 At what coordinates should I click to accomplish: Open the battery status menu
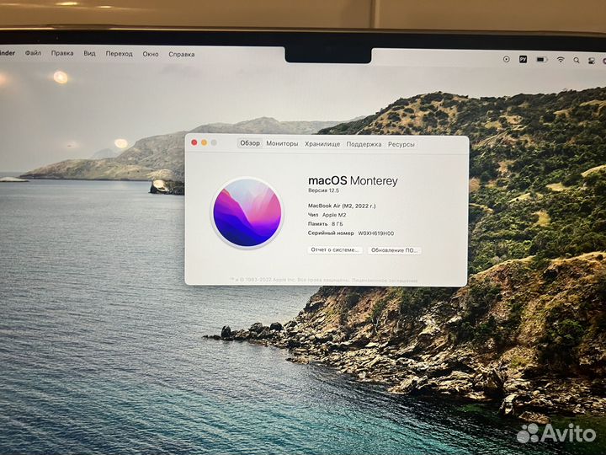tap(542, 60)
